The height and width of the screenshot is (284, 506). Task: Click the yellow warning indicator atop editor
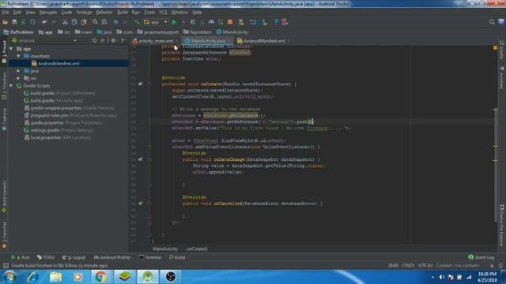495,47
